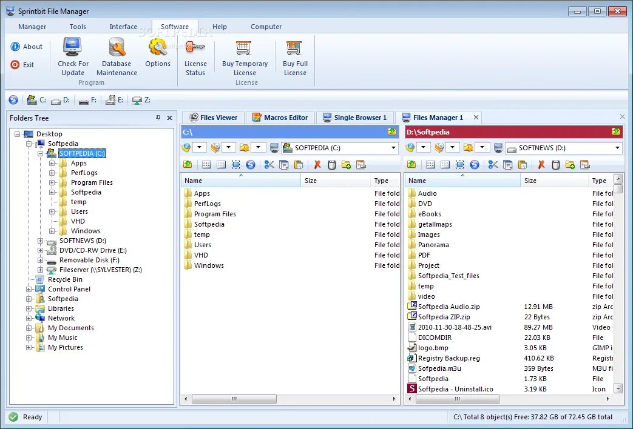The image size is (633, 429).
Task: Click the Exit button in the ribbon
Action: pyautogui.click(x=22, y=64)
